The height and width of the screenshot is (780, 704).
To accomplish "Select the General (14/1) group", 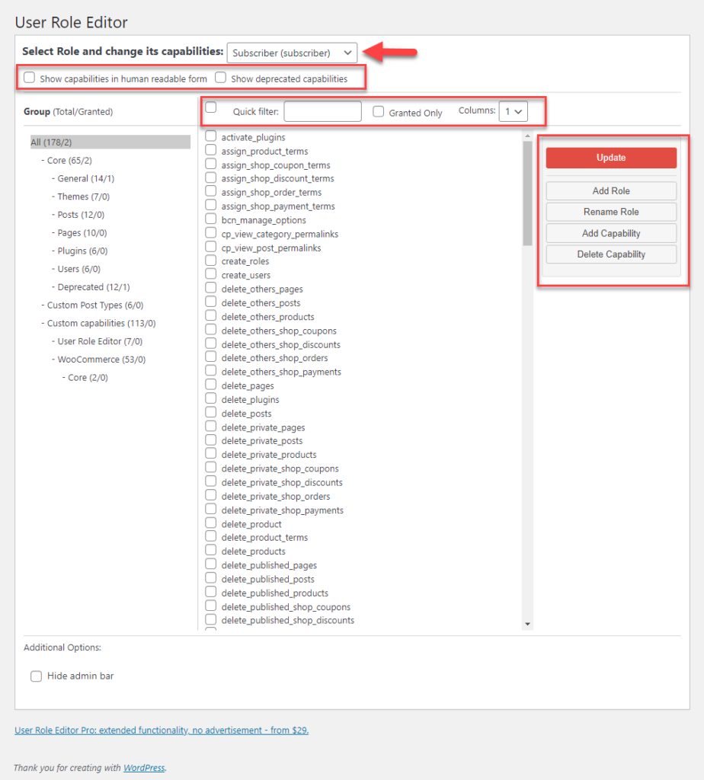I will [x=85, y=178].
